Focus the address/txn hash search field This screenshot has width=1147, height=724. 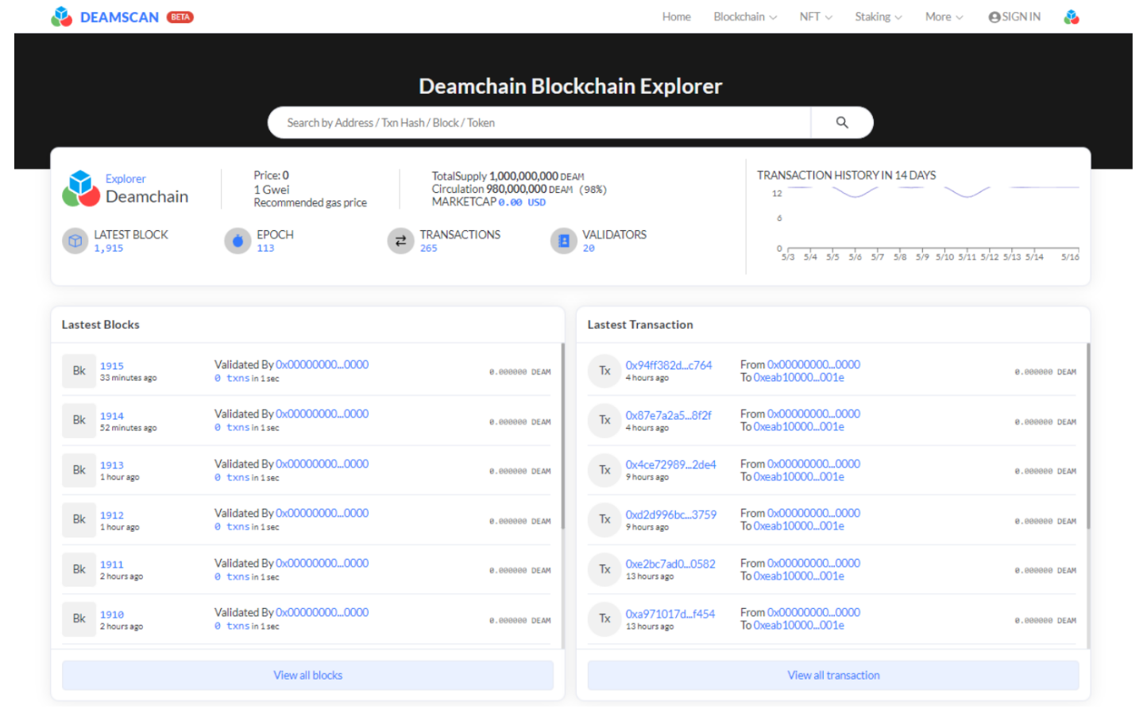click(539, 122)
